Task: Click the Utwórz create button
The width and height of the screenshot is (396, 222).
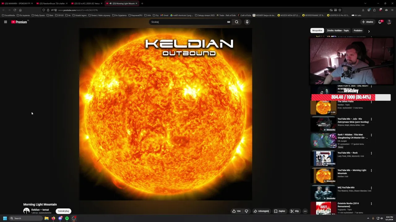Action: click(x=368, y=22)
